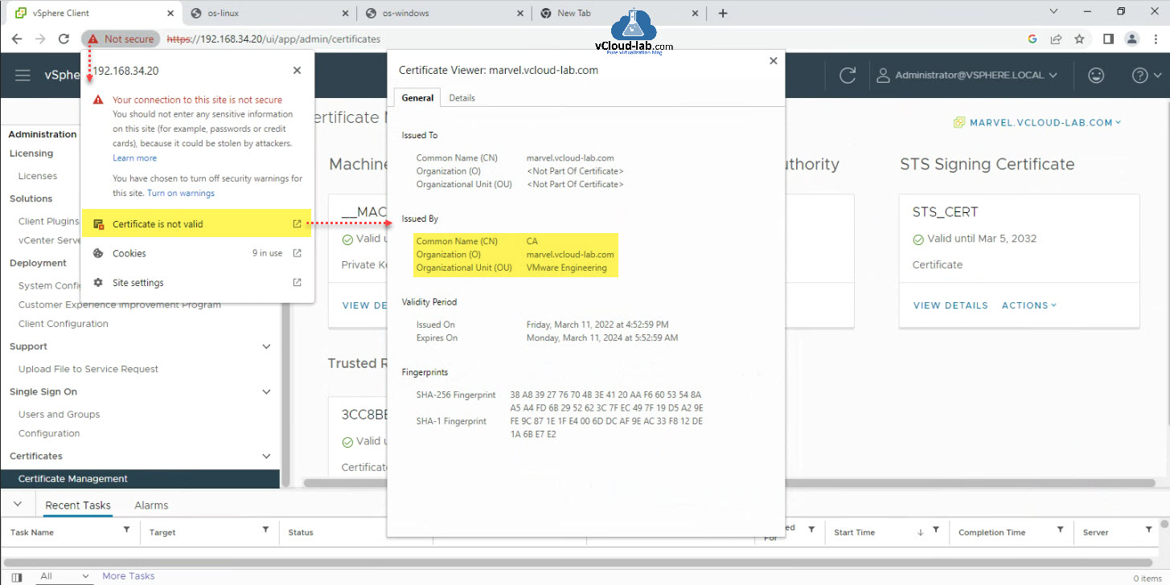1170x585 pixels.
Task: Open ACTIONS dropdown for STS_CERT
Action: pos(1029,305)
